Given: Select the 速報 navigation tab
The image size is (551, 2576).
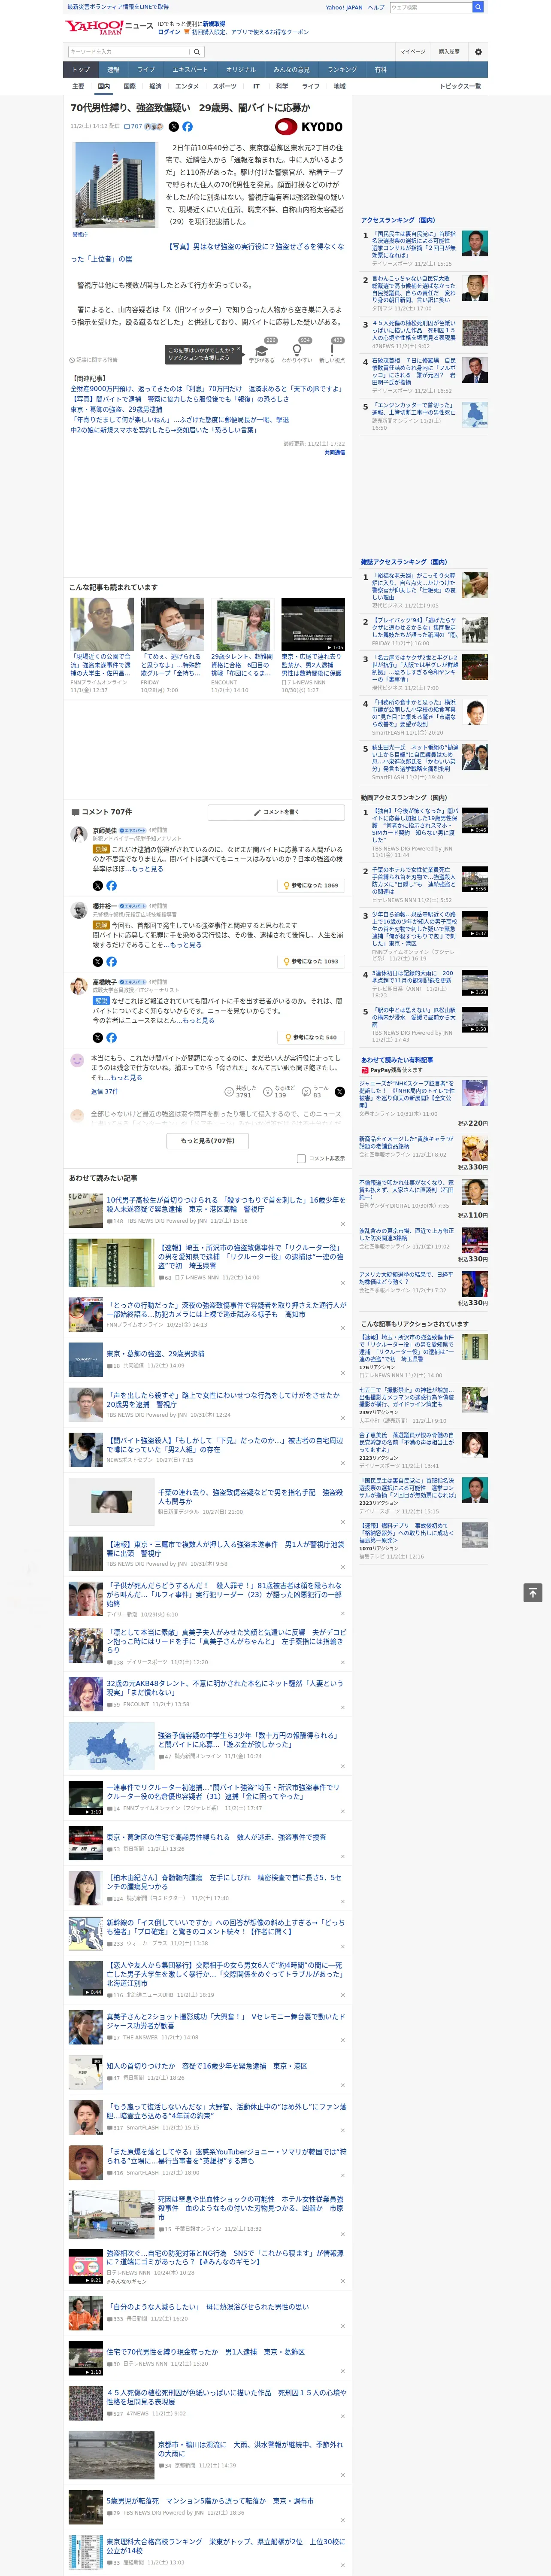Looking at the screenshot, I should [113, 69].
